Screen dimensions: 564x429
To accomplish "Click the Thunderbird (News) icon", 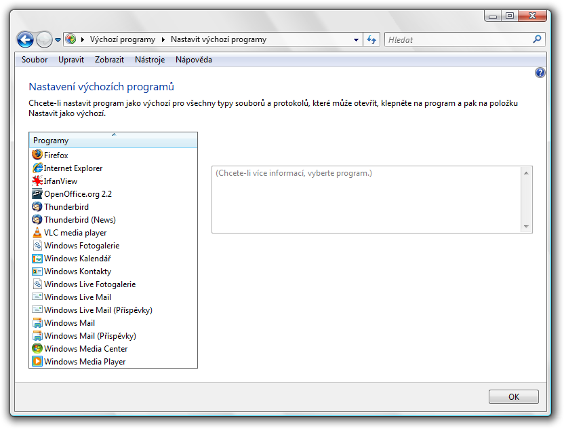I will pyautogui.click(x=37, y=219).
